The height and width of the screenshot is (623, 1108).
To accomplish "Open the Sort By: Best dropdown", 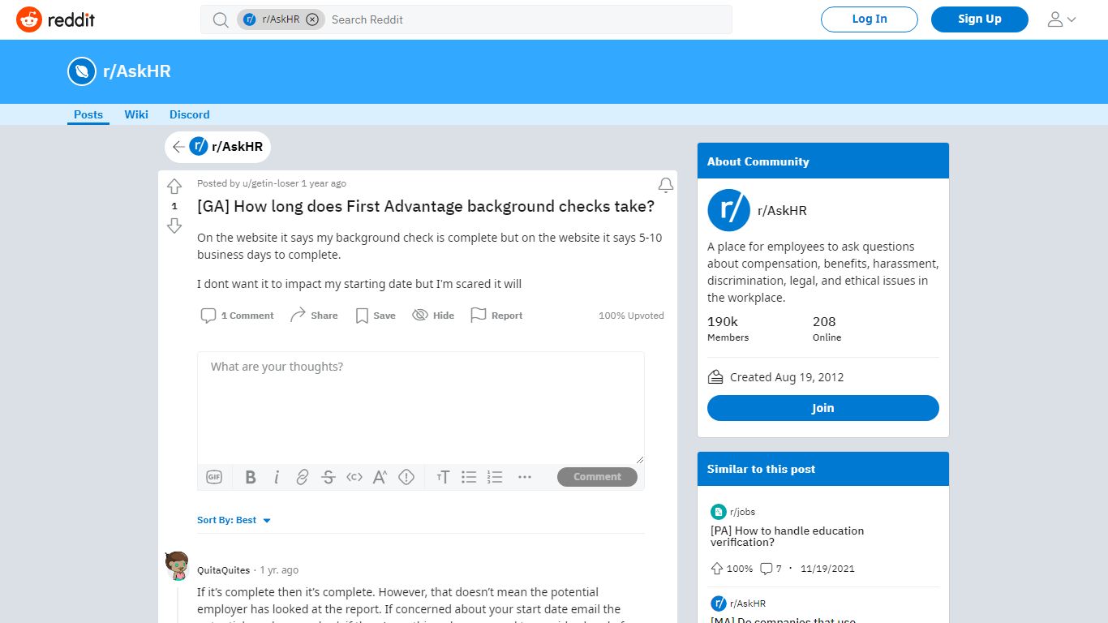I will coord(234,520).
